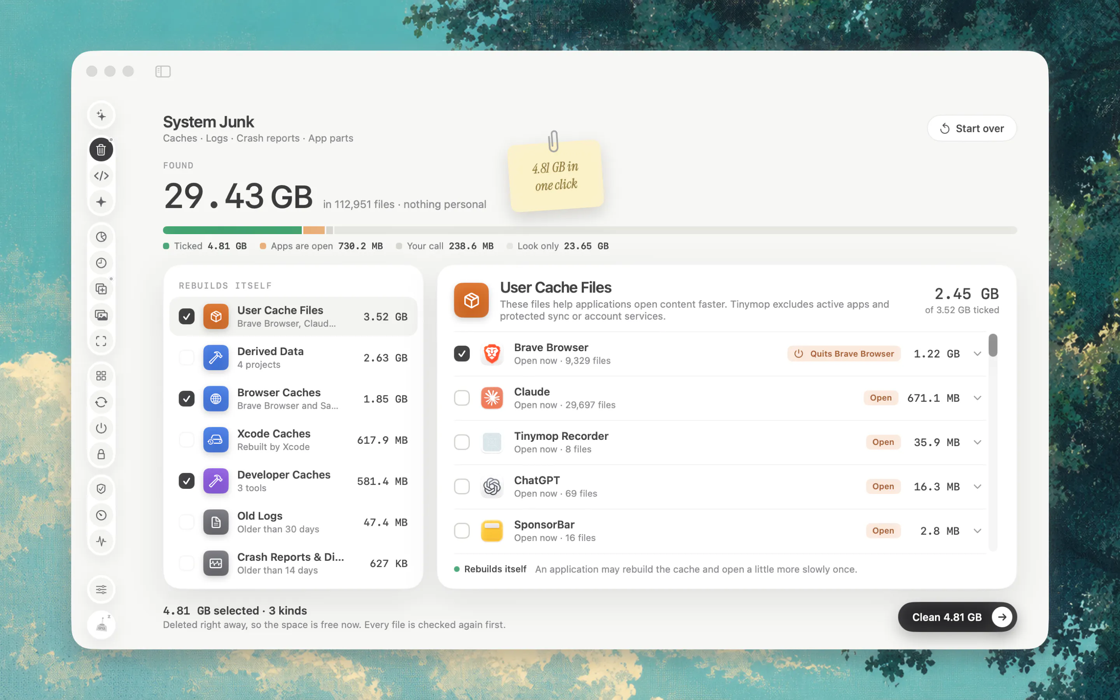Viewport: 1120px width, 700px height.
Task: Open the similar photos sidebar icon
Action: 101,315
